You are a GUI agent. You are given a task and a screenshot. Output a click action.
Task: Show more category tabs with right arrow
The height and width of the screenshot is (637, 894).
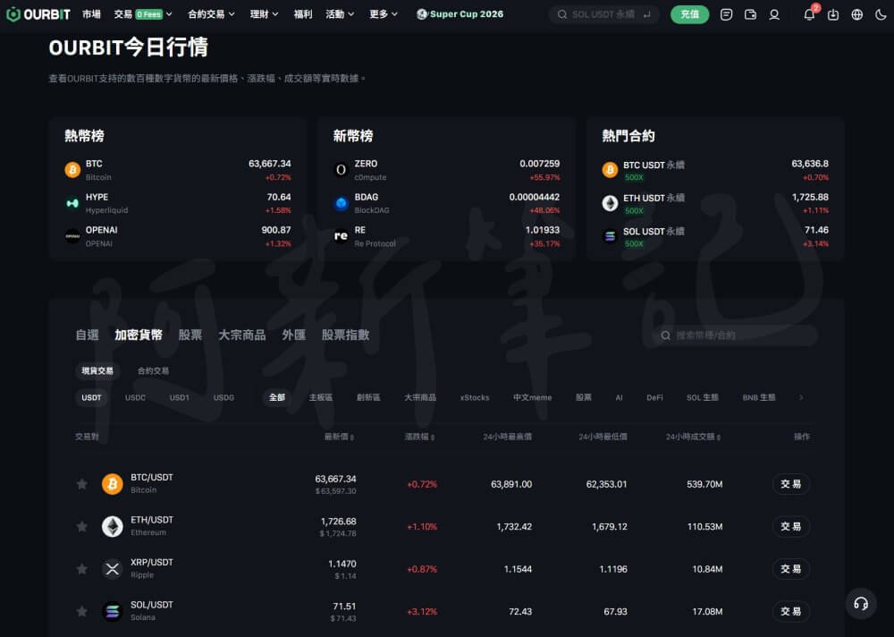[801, 397]
